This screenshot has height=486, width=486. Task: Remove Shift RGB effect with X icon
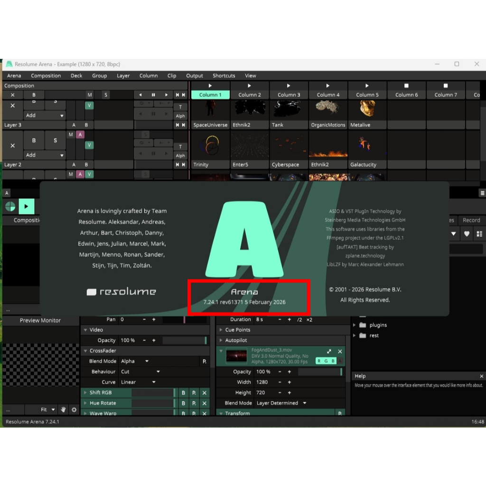204,393
